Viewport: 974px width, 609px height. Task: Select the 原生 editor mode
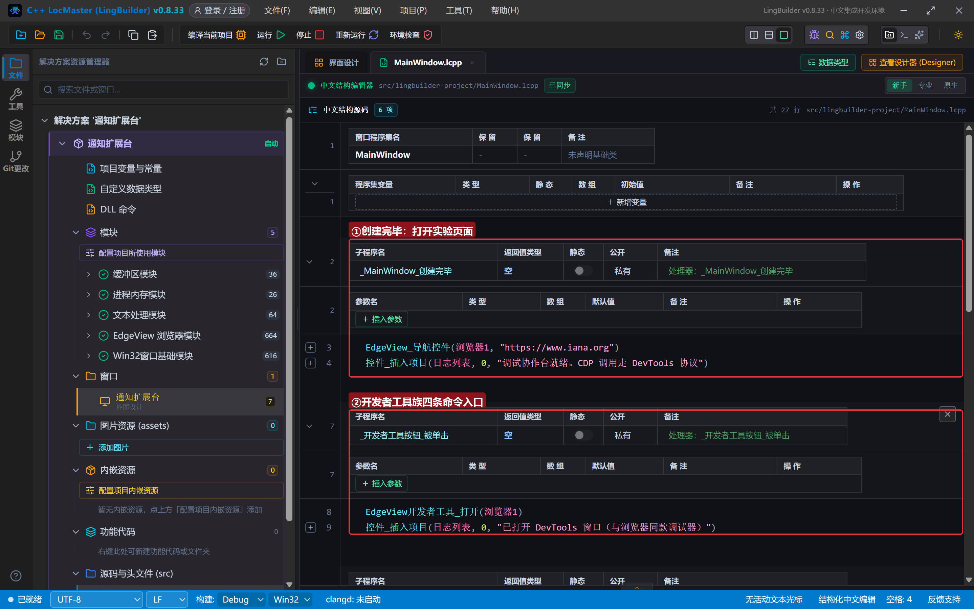tap(951, 85)
